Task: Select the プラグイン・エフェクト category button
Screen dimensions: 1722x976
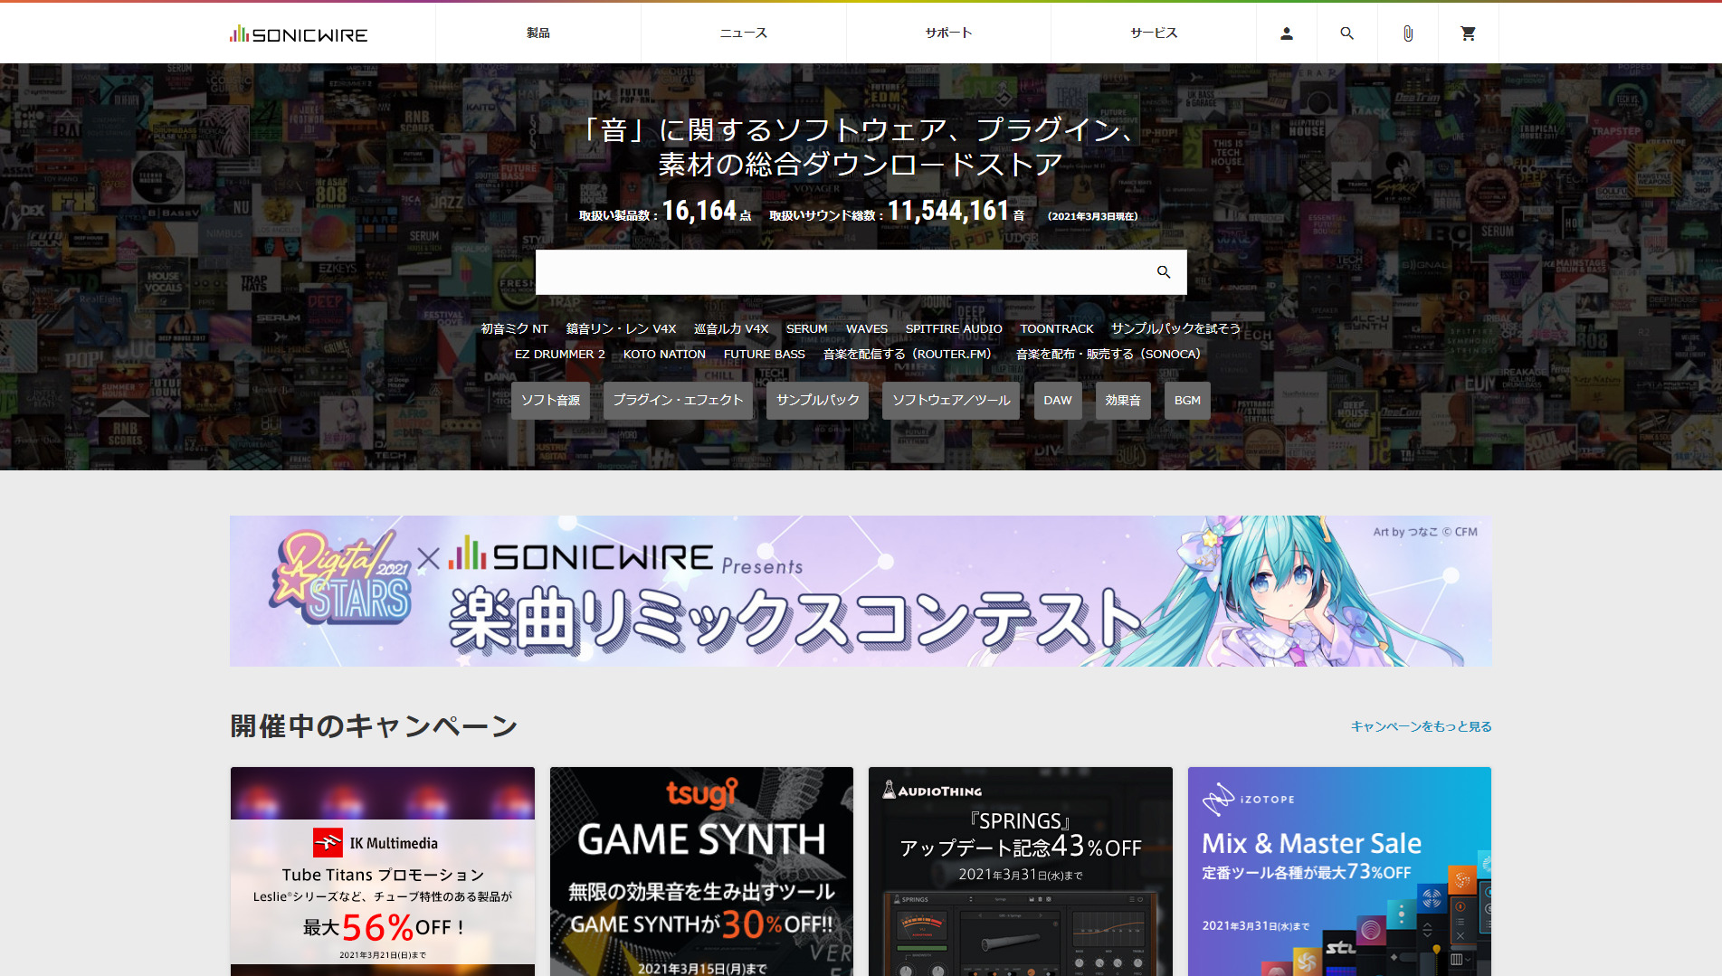Action: point(678,401)
